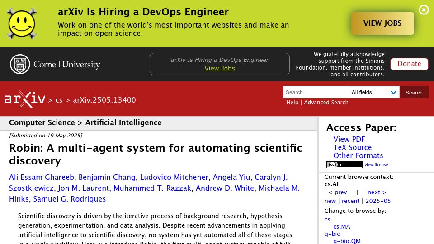Close the hiring banner with the X icon

[x=424, y=10]
